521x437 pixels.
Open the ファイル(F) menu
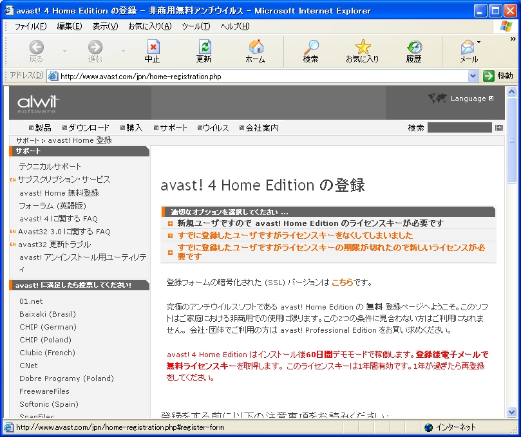(30, 26)
